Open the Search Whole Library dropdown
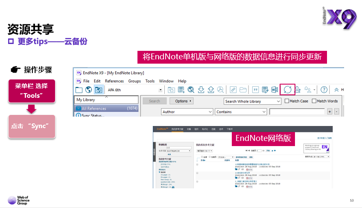The height and width of the screenshot is (208, 362). click(252, 101)
